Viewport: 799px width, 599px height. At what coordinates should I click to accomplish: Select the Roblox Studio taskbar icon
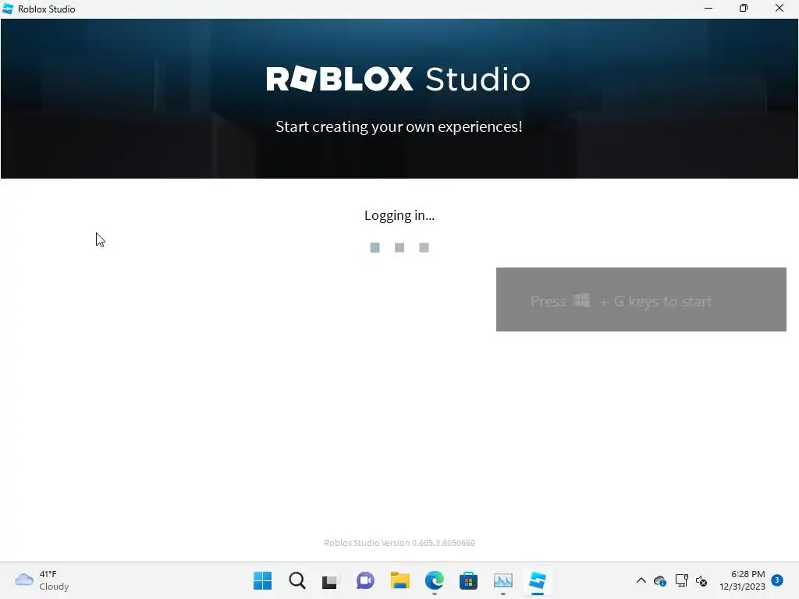point(537,580)
